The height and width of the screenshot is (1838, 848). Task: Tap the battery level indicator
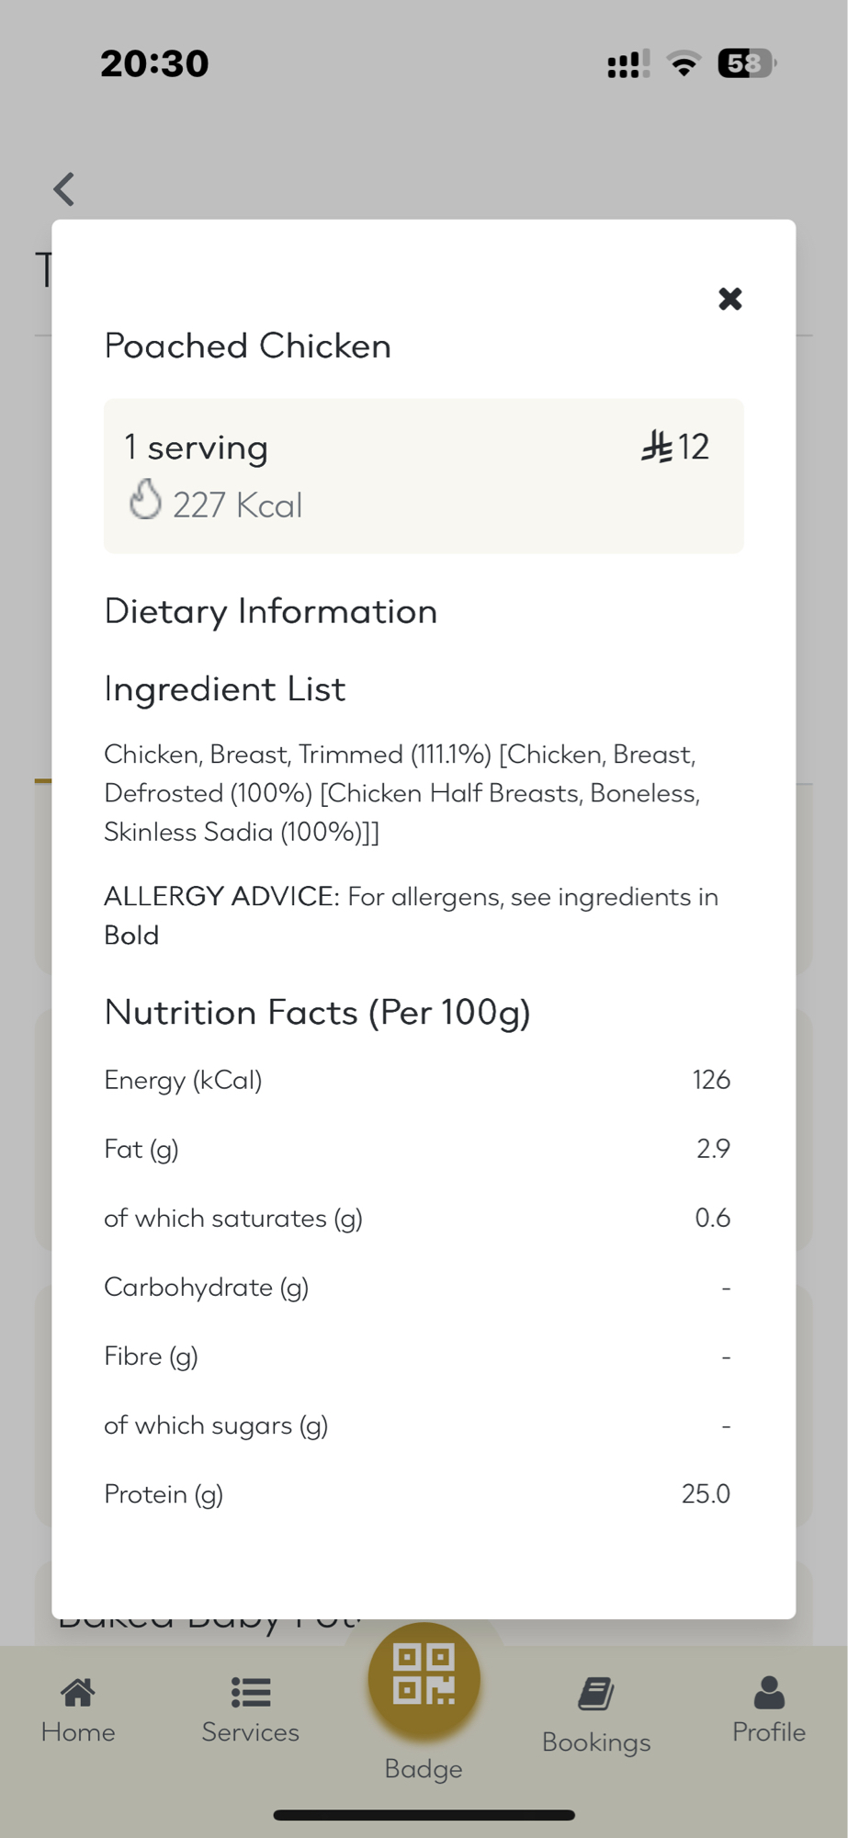746,63
